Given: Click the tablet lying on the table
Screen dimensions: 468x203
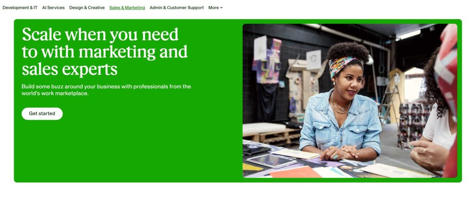Looking at the screenshot, I should click(271, 161).
